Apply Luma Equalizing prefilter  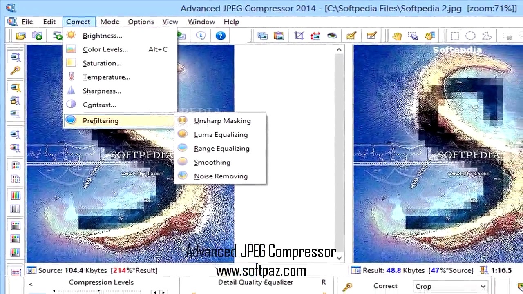pyautogui.click(x=220, y=135)
